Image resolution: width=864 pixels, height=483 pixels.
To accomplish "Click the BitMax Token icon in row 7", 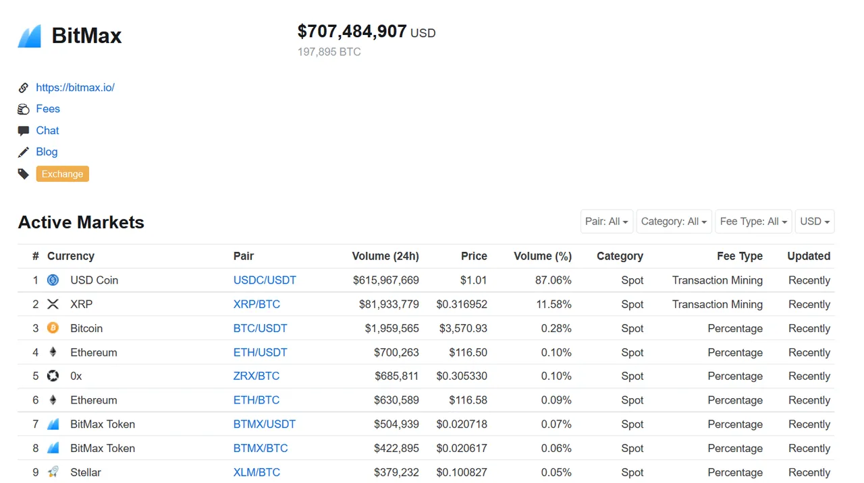I will 53,424.
